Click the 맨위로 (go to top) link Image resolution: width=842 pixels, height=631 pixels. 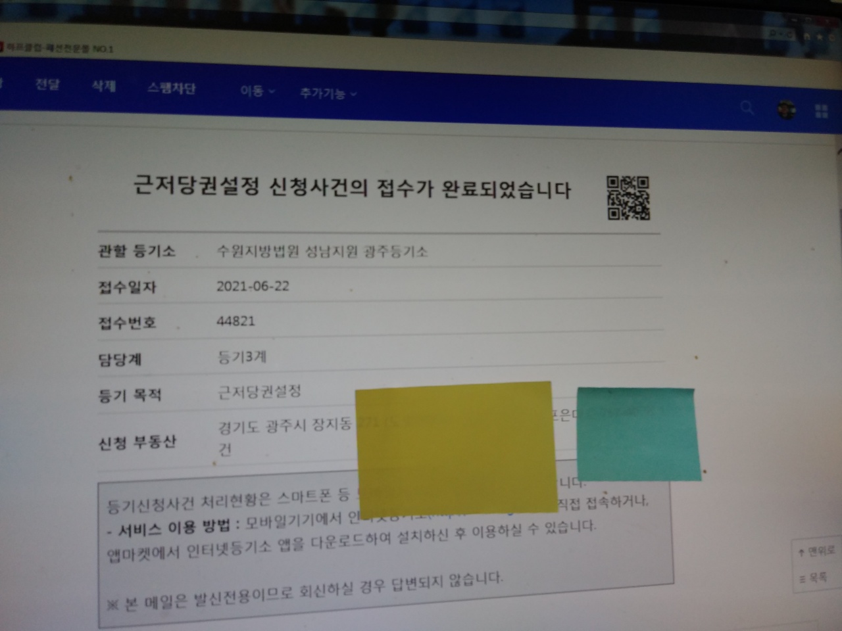816,551
